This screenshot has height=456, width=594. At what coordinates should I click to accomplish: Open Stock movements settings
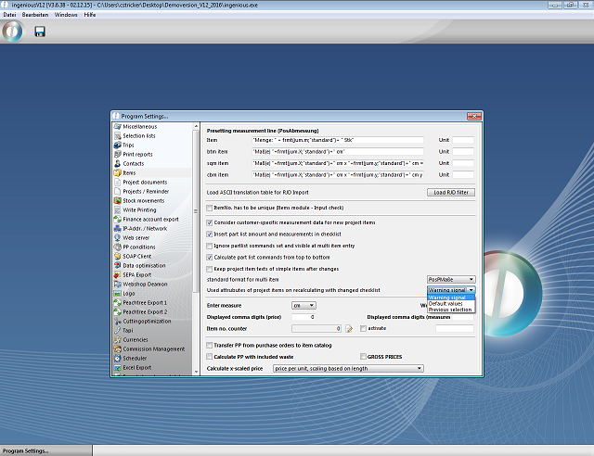tap(143, 200)
